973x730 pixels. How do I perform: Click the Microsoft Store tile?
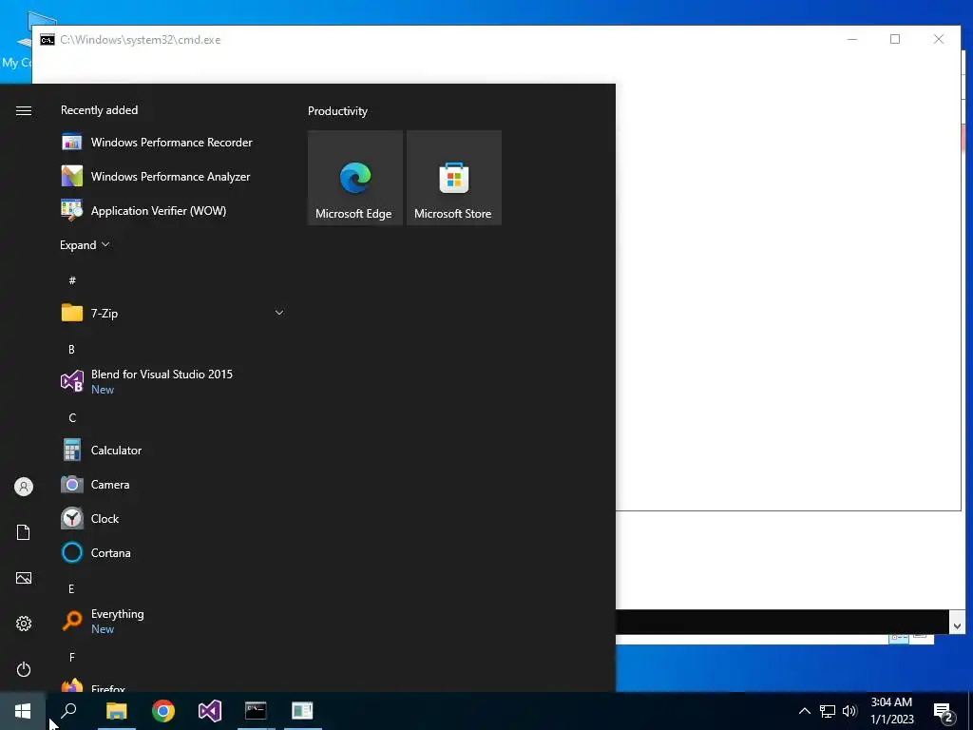pyautogui.click(x=453, y=178)
